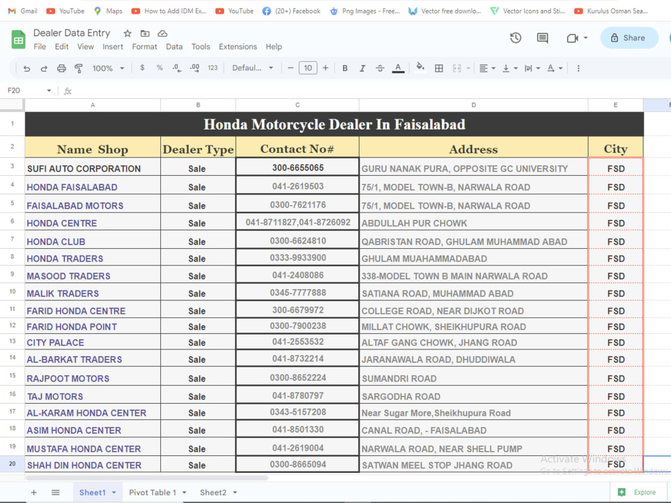Open the Format menu
The width and height of the screenshot is (671, 503).
145,47
